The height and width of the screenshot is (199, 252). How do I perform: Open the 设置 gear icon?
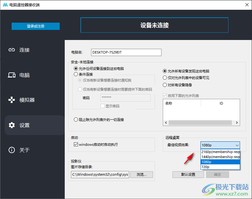(12, 125)
